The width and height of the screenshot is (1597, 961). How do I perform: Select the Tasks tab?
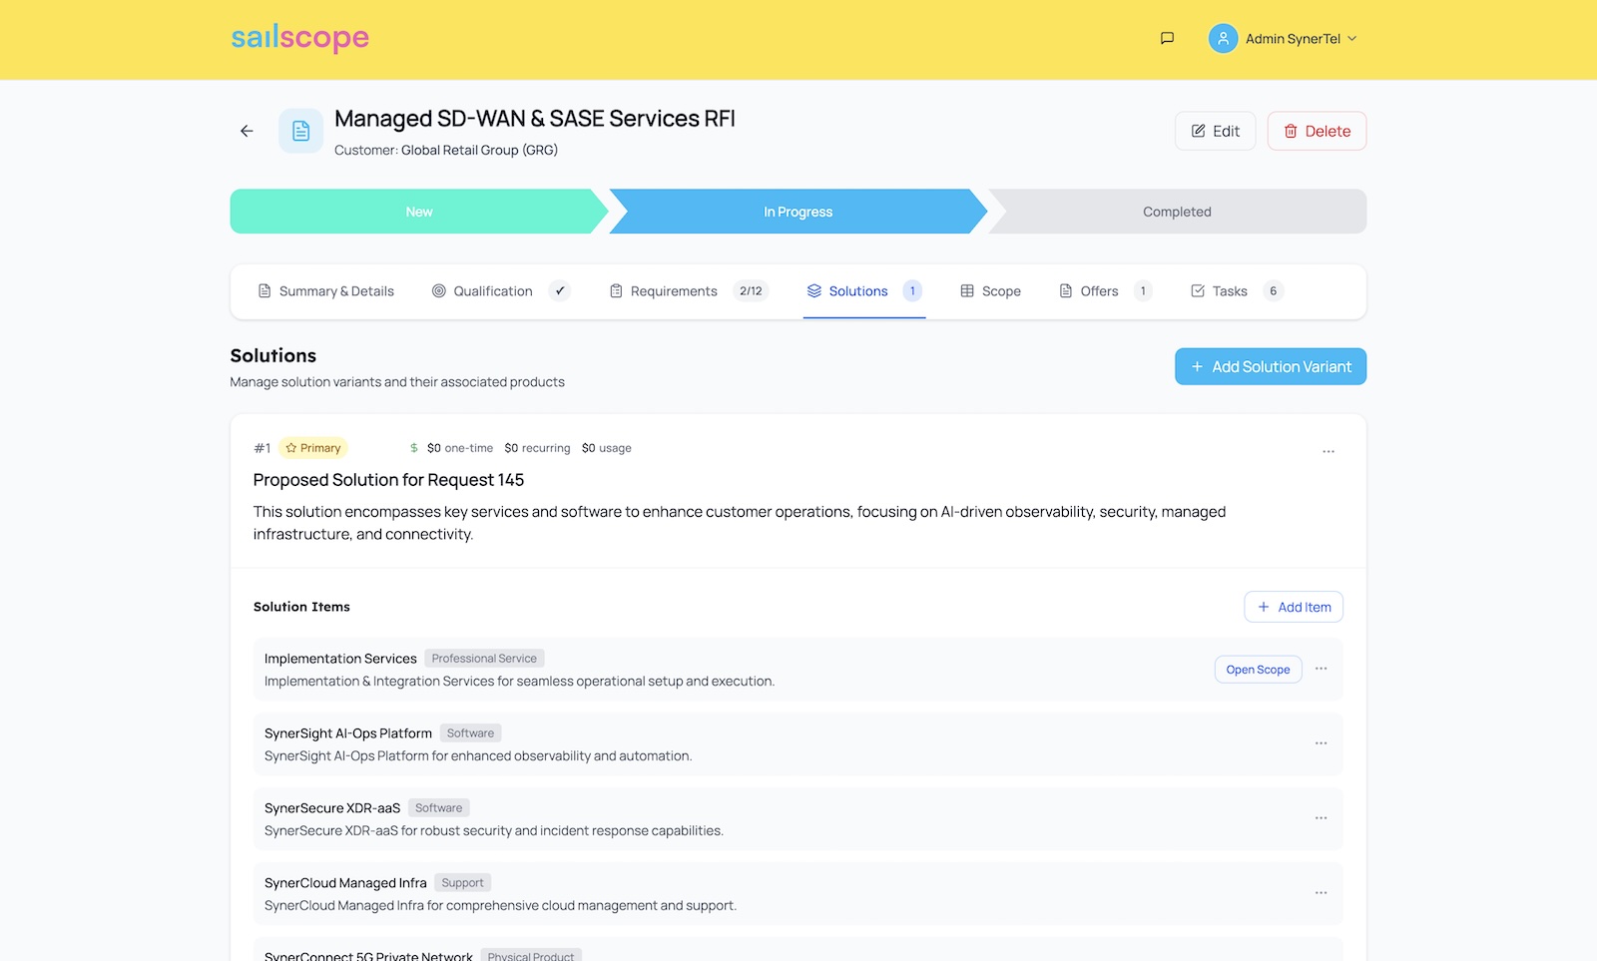1229,291
